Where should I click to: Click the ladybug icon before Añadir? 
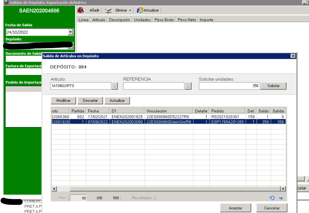pos(81,10)
